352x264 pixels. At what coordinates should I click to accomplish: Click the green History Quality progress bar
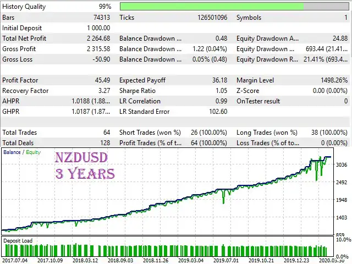click(x=212, y=7)
